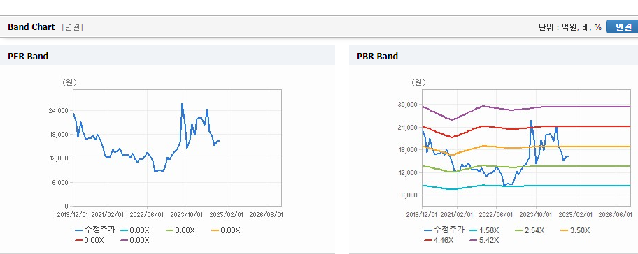Click 2023/10/01 date label in PER Band chart
638x254 pixels.
pyautogui.click(x=187, y=214)
